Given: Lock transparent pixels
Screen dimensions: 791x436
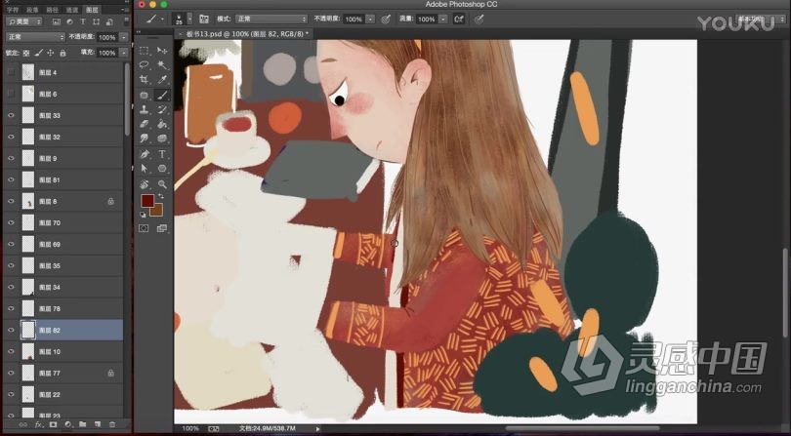Looking at the screenshot, I should point(26,53).
